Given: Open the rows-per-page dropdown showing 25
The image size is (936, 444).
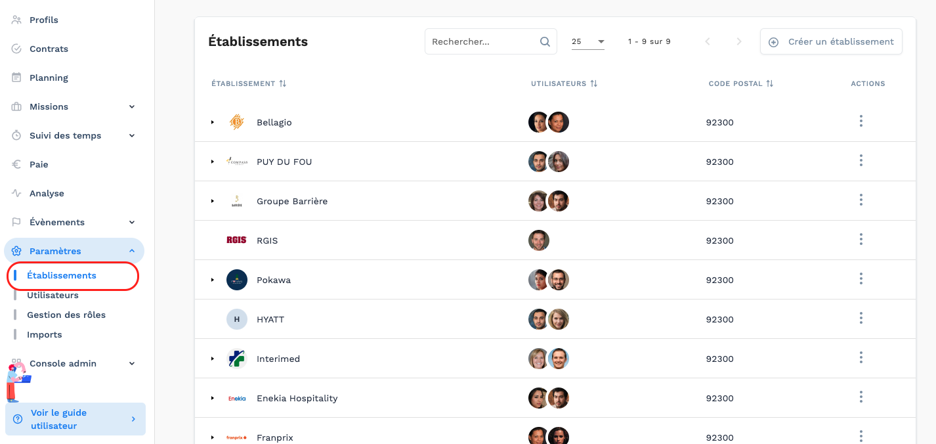Looking at the screenshot, I should click(x=587, y=41).
